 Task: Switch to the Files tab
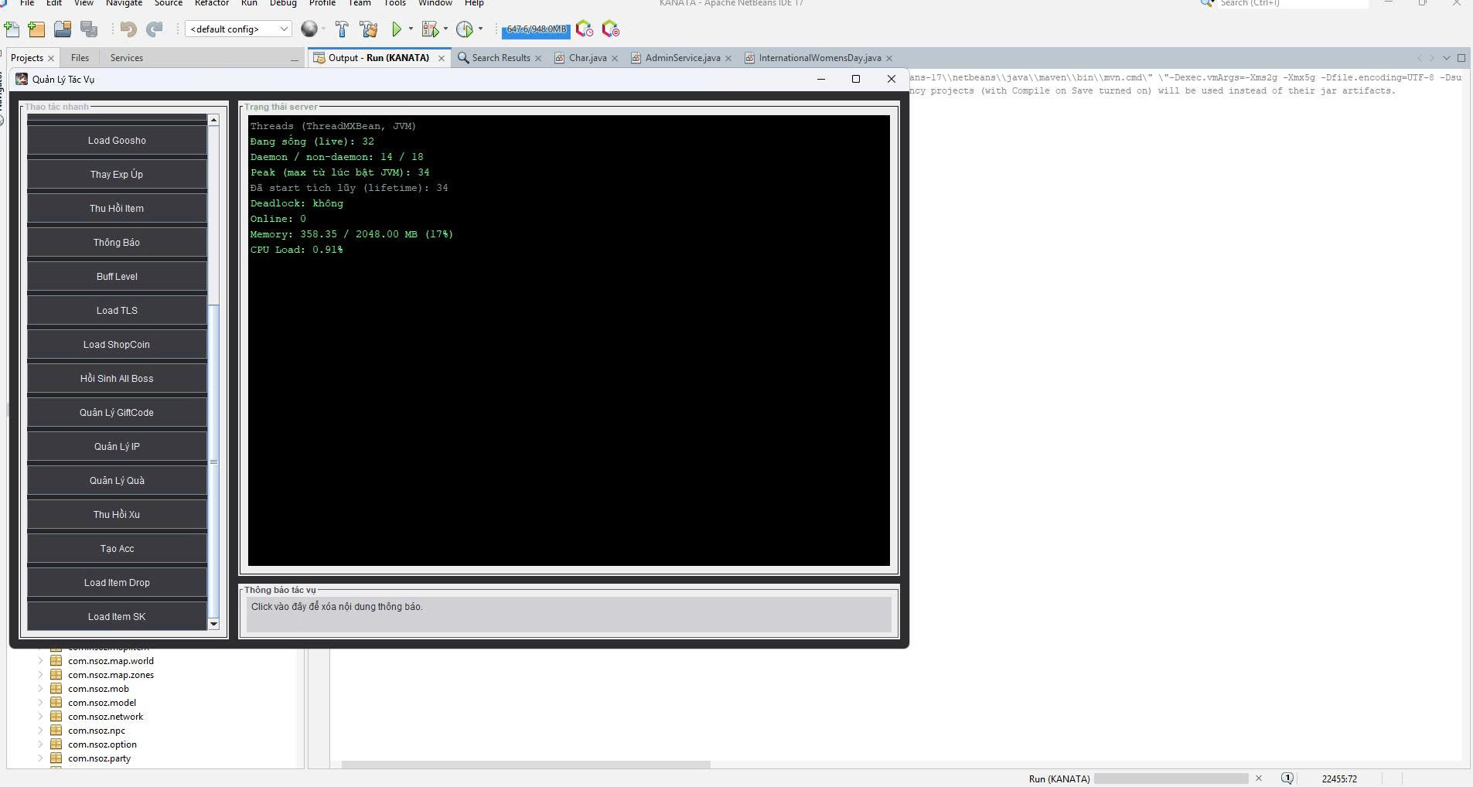pyautogui.click(x=80, y=58)
